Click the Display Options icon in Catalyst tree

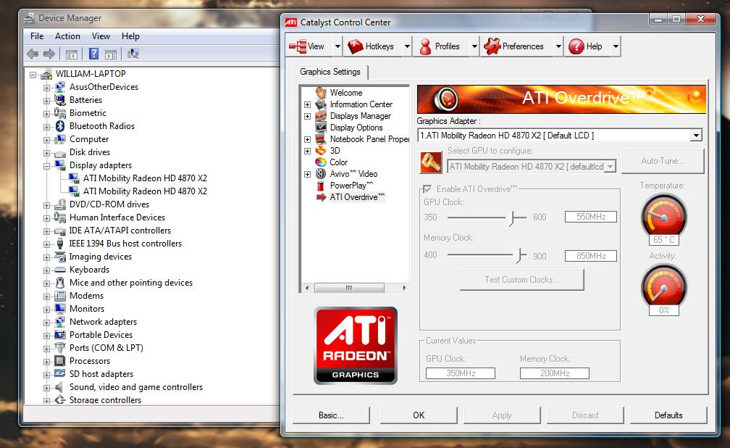(x=321, y=128)
